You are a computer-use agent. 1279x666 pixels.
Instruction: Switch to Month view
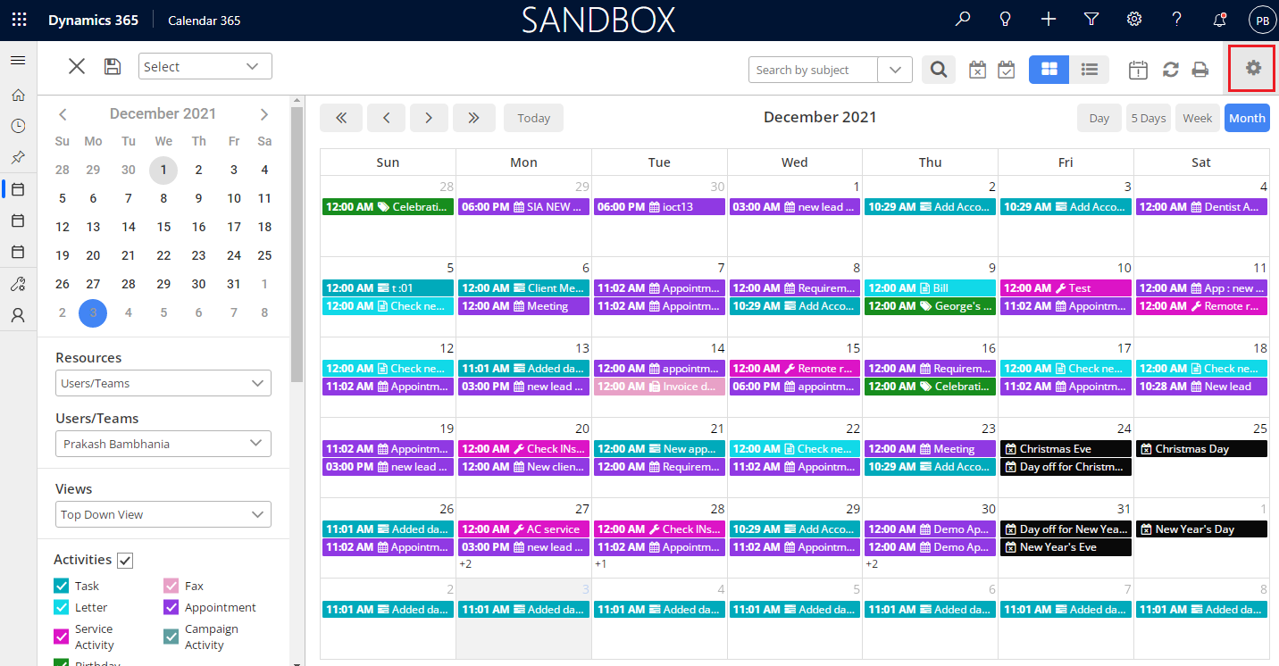coord(1247,118)
